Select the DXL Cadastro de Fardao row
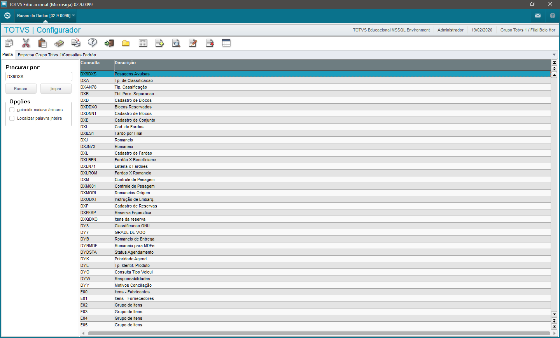 315,153
